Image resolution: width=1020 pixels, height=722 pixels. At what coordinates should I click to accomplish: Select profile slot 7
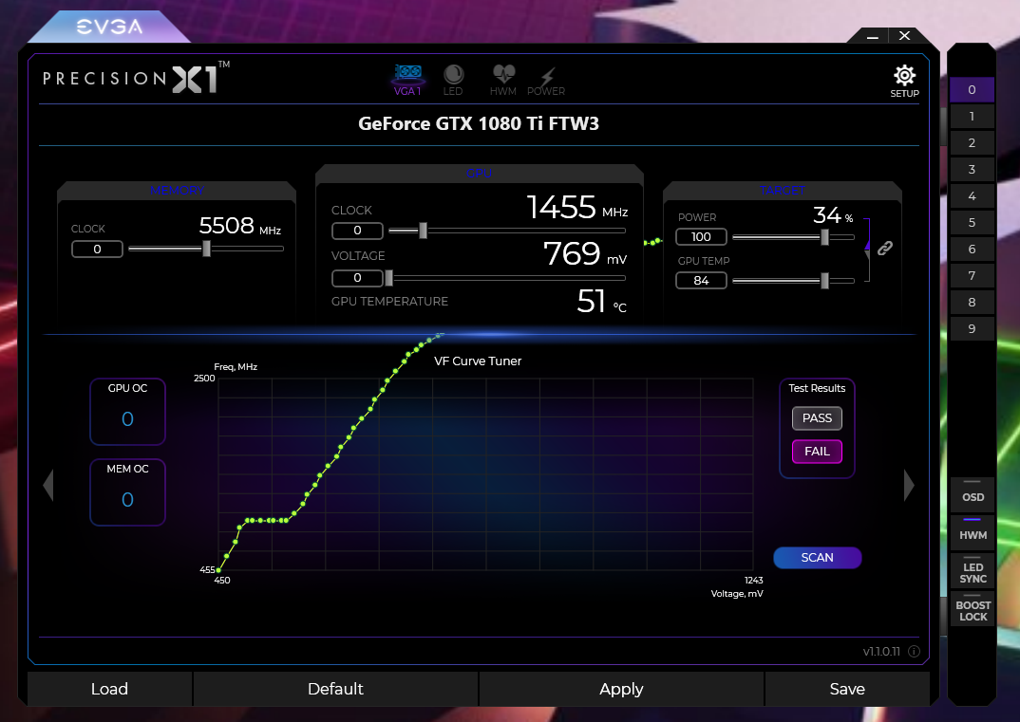[972, 275]
